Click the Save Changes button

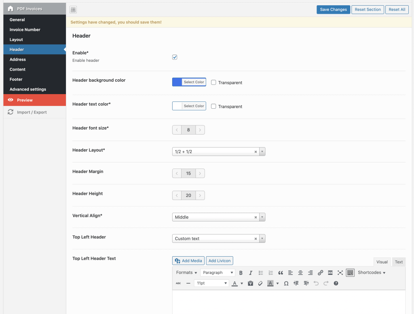333,9
